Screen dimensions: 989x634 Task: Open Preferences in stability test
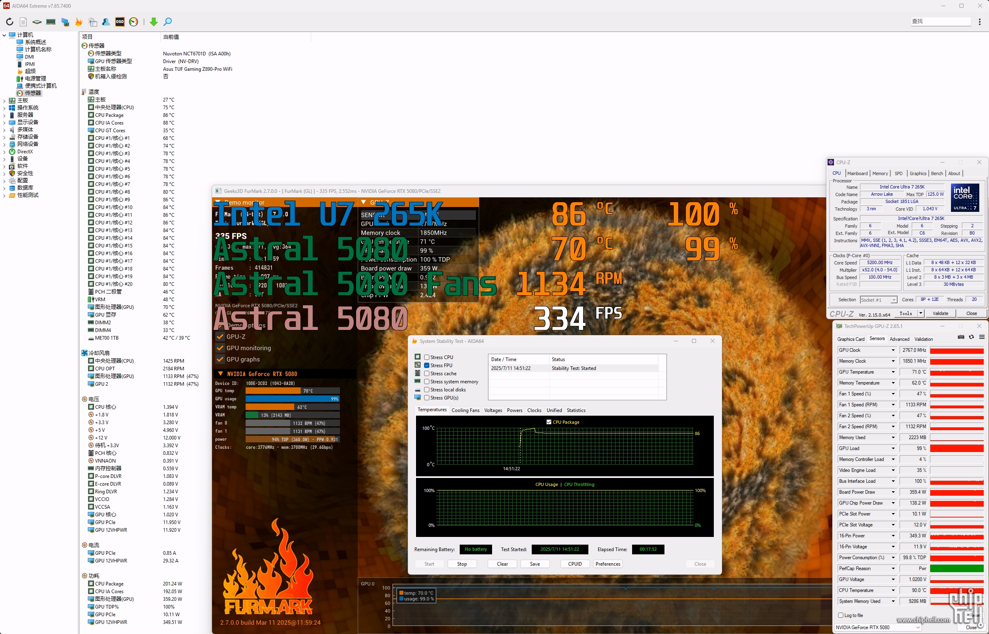(x=607, y=564)
